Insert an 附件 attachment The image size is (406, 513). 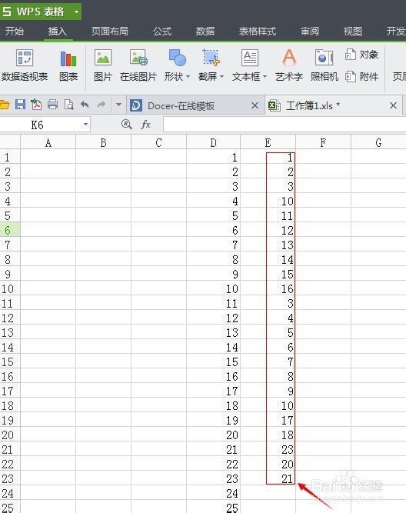[362, 77]
